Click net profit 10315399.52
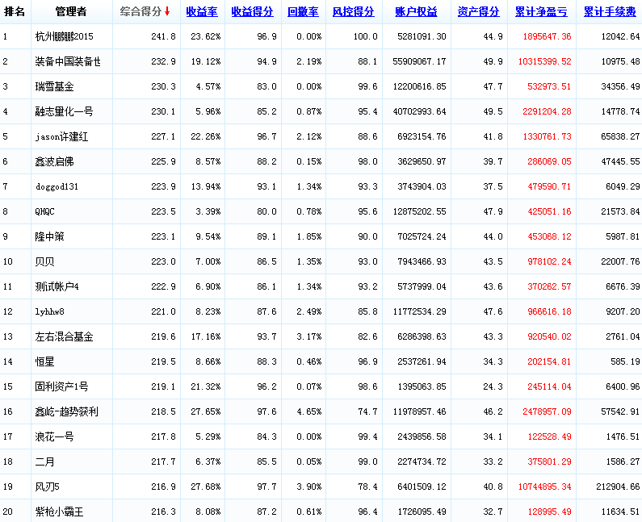This screenshot has height=522, width=642. tap(544, 61)
